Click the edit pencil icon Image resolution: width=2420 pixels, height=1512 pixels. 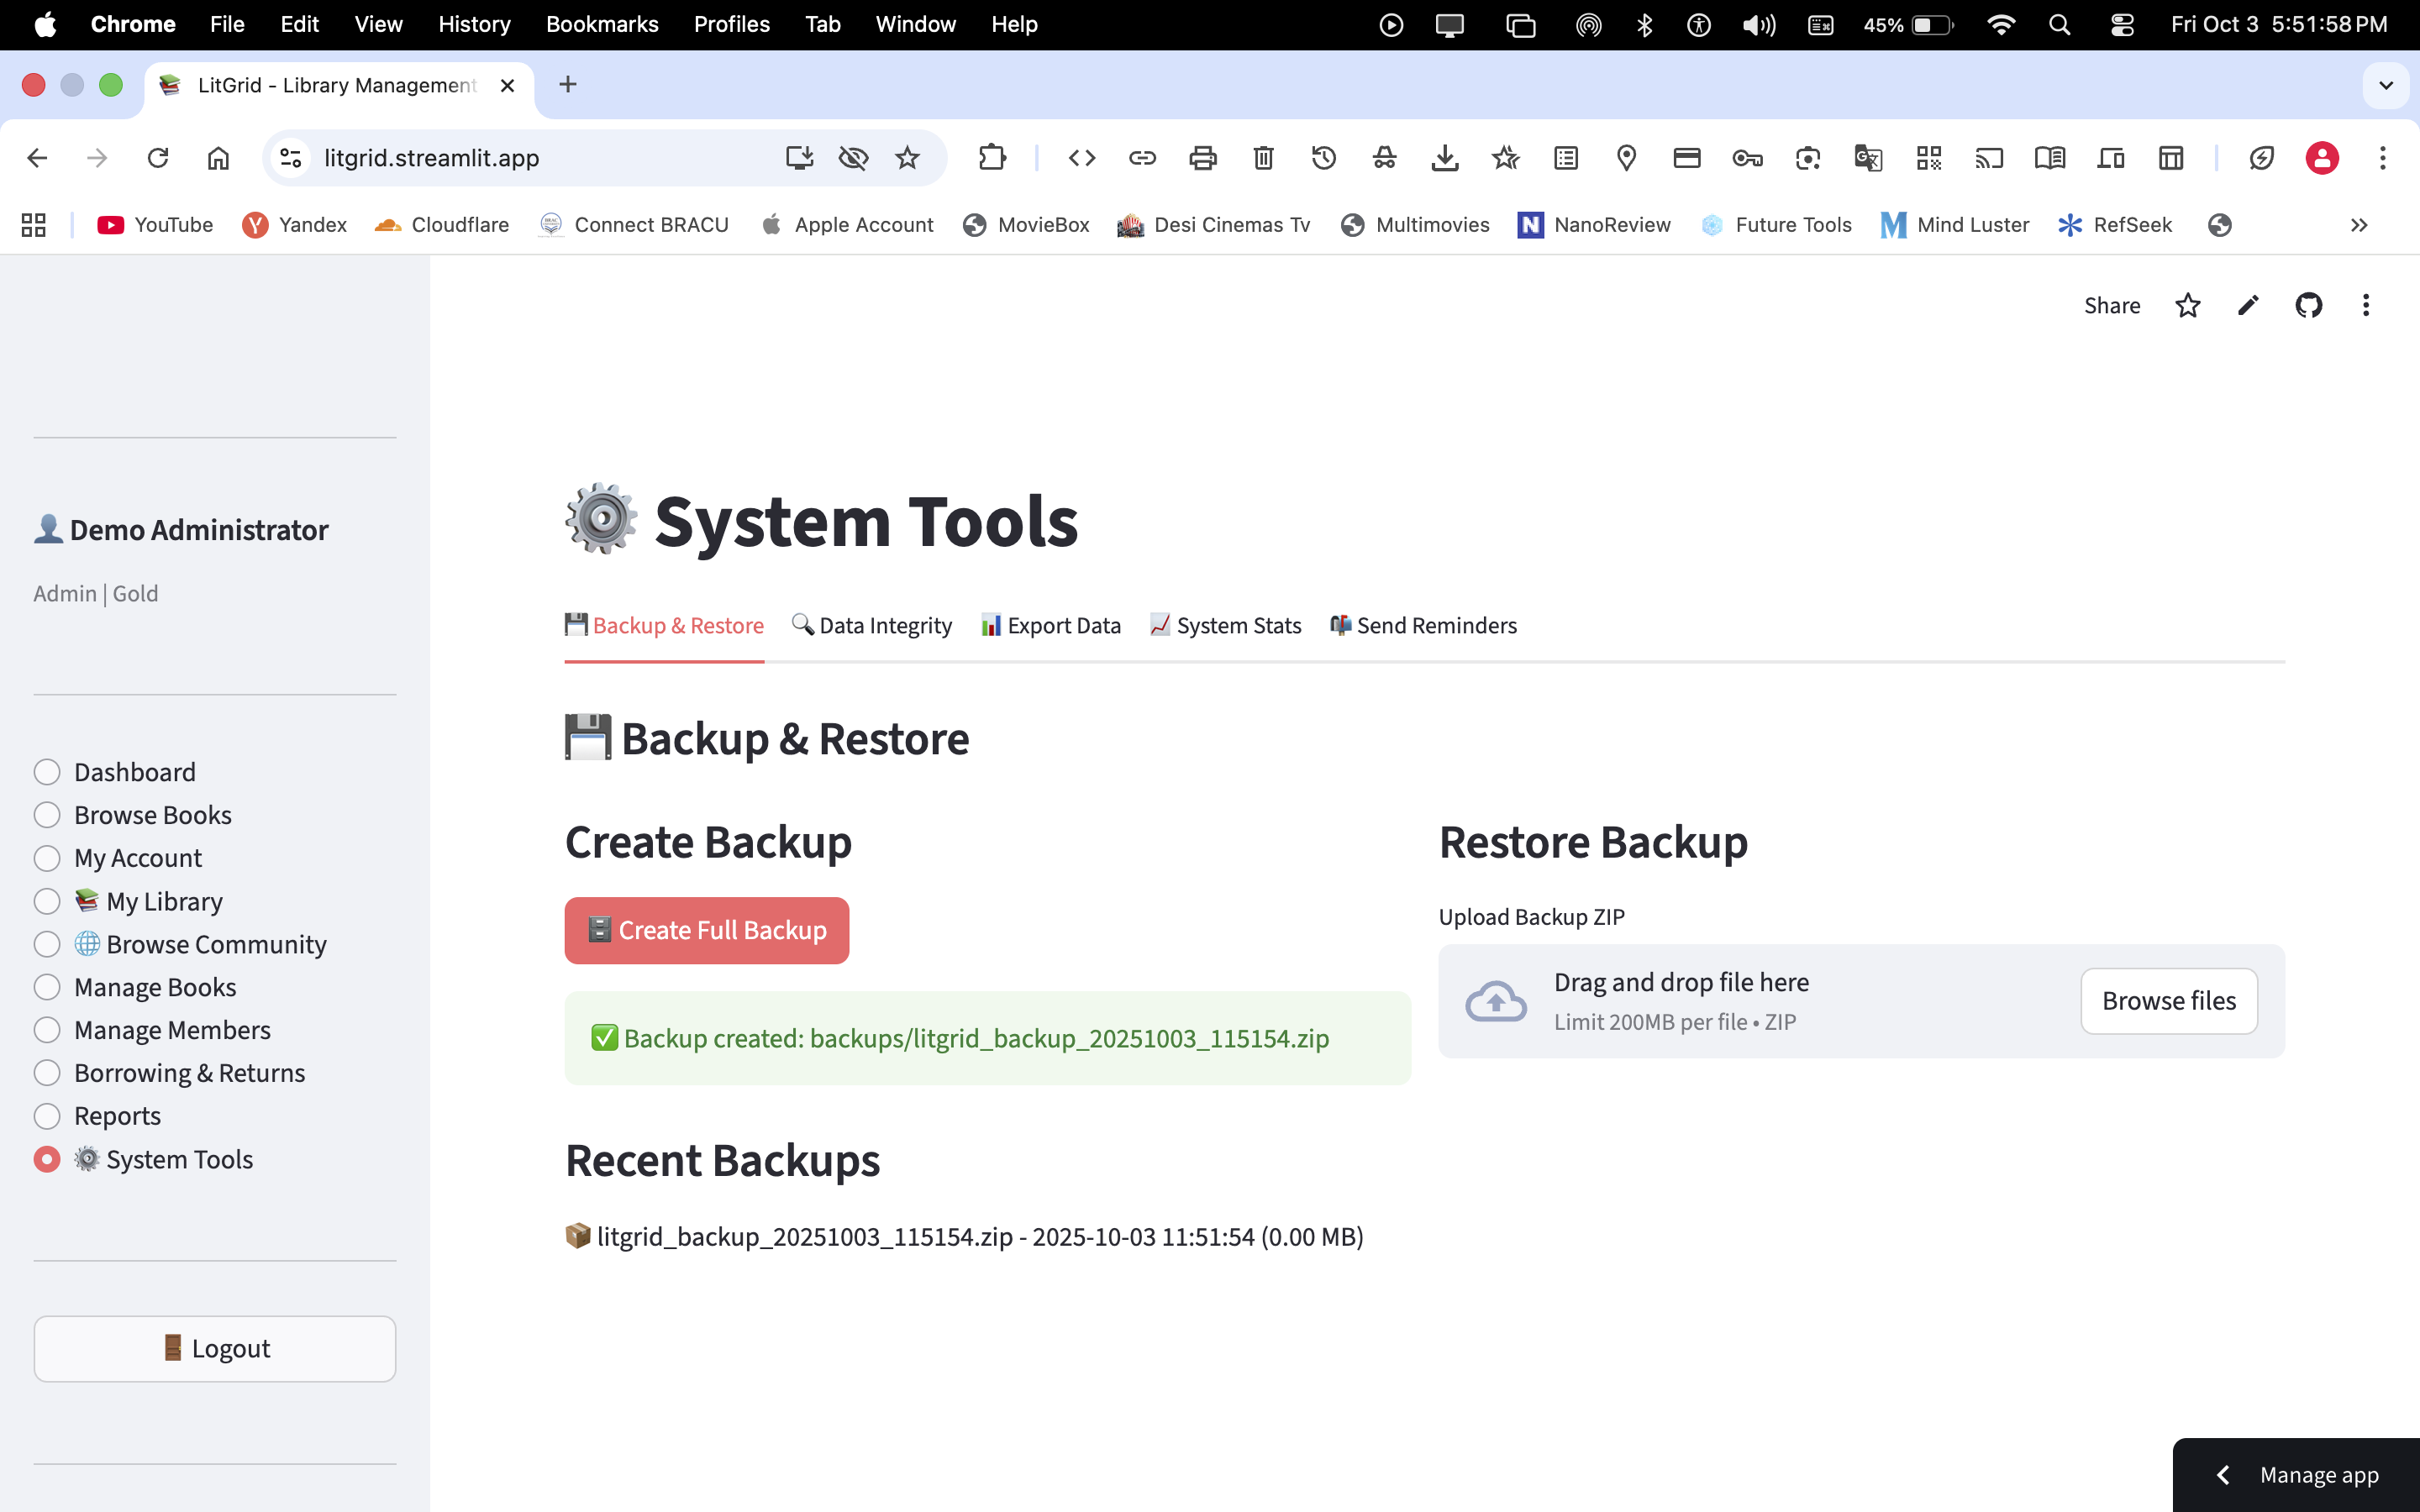2247,305
